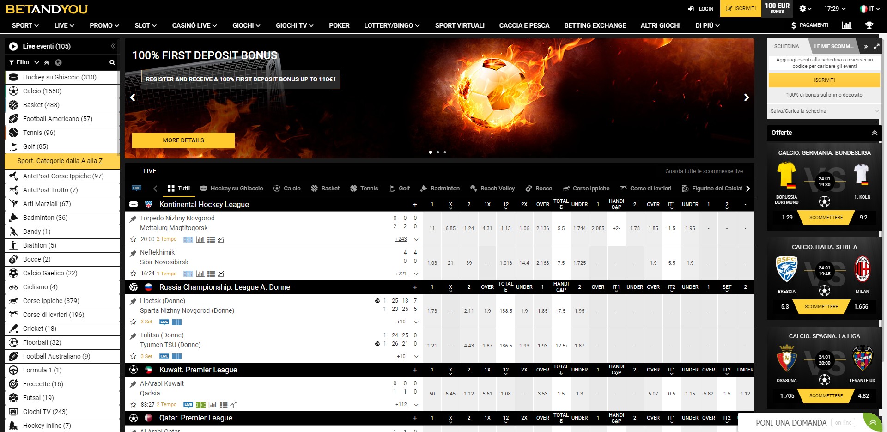887x432 pixels.
Task: Click the play icon next to Live eventi
Action: point(13,46)
